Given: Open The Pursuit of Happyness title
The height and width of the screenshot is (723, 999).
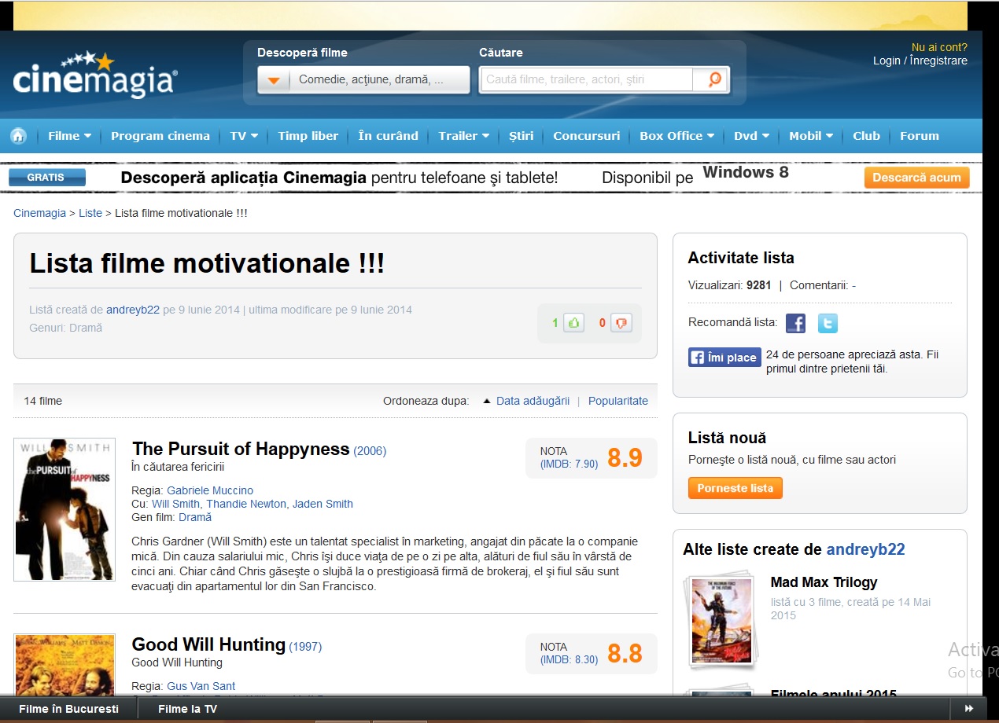Looking at the screenshot, I should [x=241, y=449].
